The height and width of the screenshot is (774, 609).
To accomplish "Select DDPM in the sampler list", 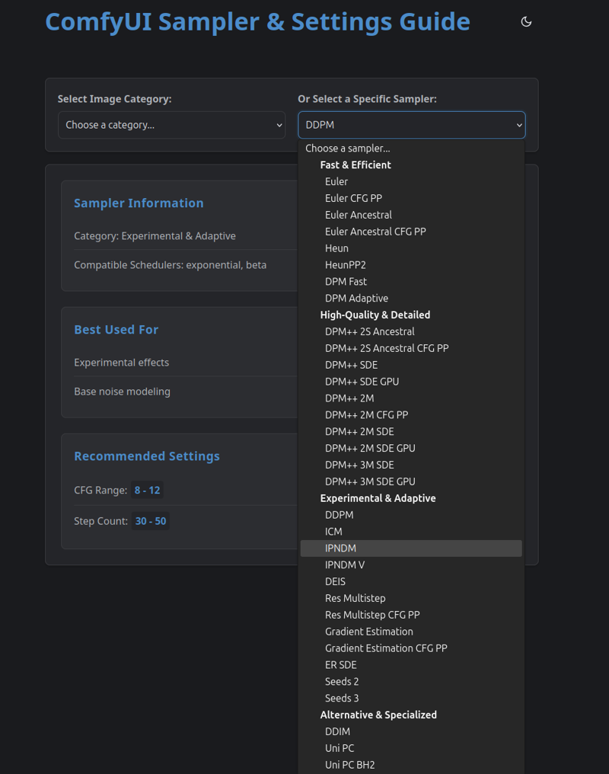I will 411,515.
